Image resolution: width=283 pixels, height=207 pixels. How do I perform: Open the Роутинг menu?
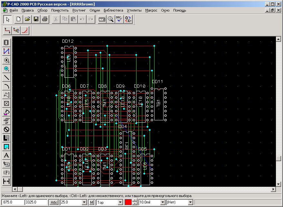click(79, 10)
